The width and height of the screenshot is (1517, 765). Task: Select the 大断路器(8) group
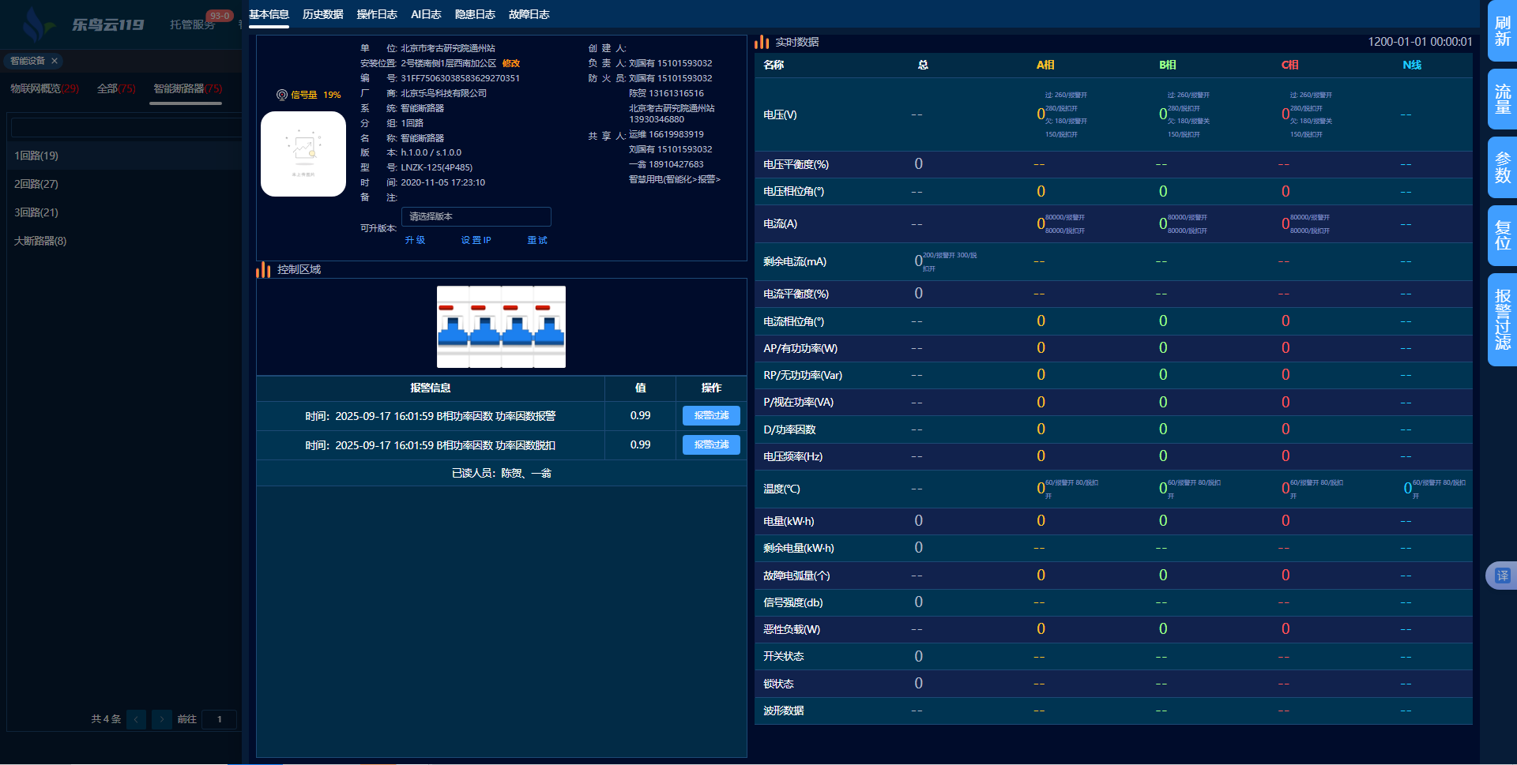point(40,241)
